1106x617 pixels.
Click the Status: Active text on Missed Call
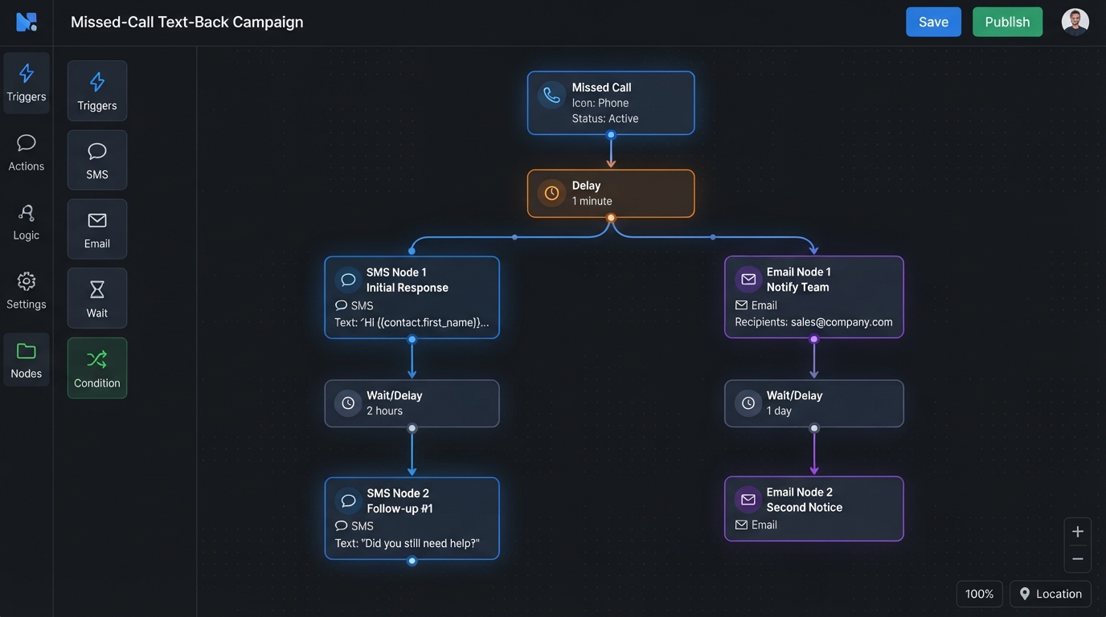point(605,118)
